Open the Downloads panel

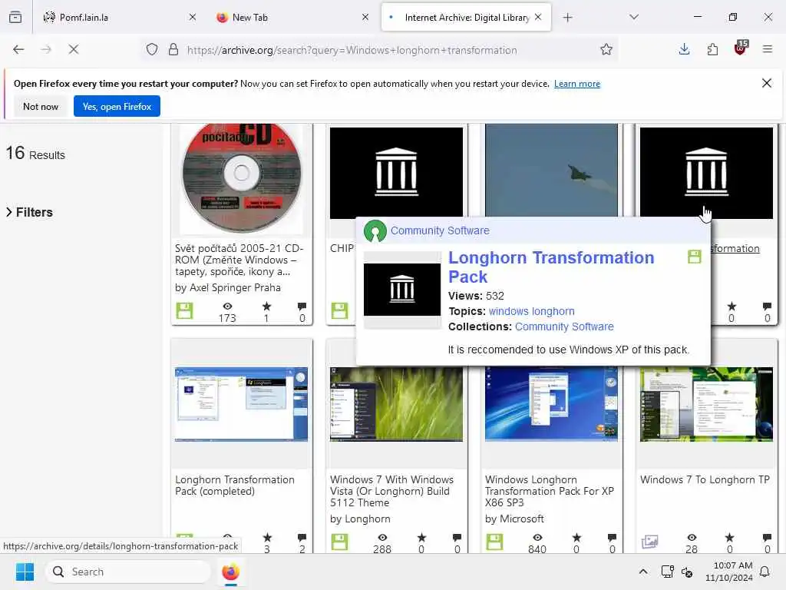684,49
